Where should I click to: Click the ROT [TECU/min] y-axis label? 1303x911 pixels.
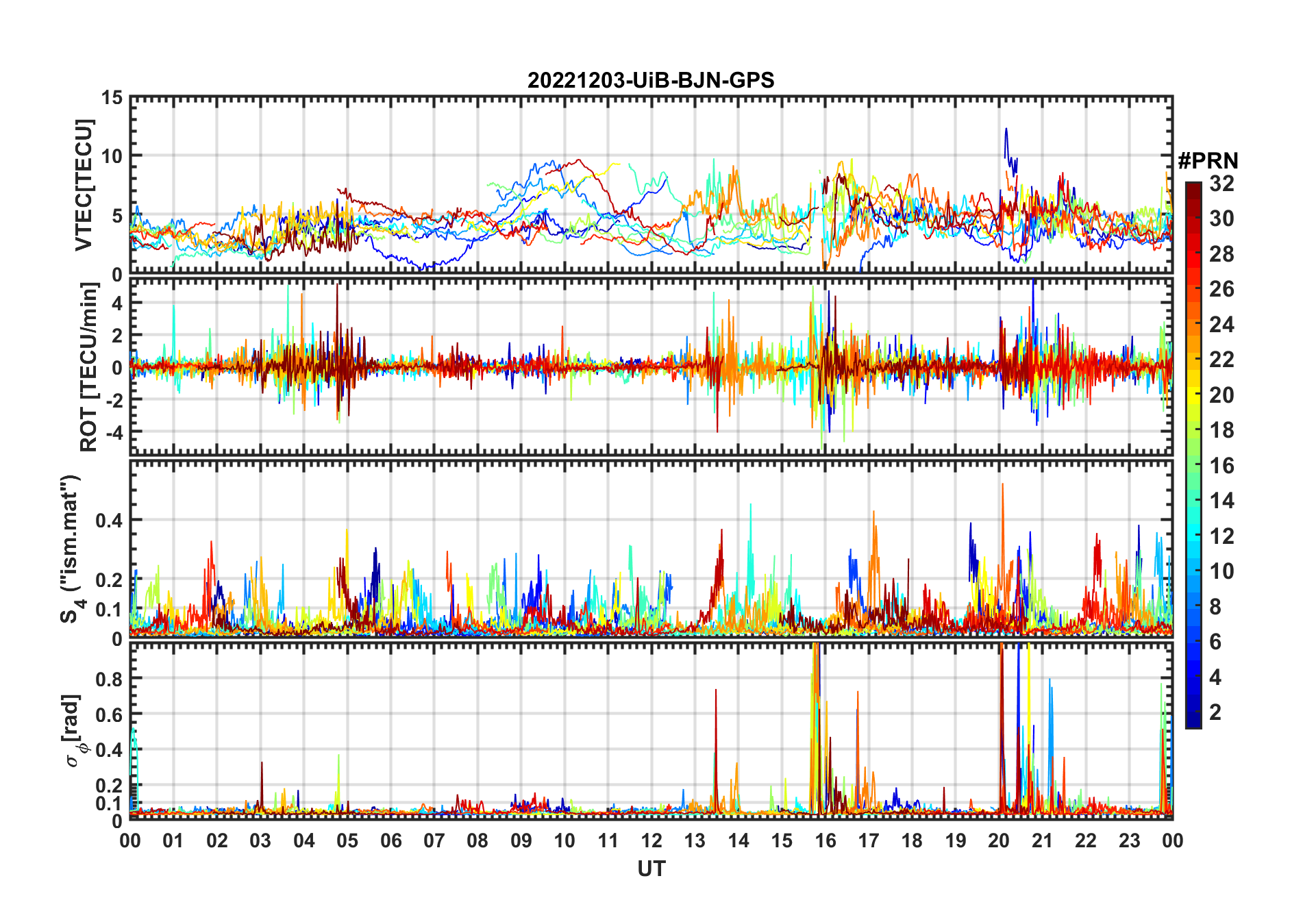88,367
